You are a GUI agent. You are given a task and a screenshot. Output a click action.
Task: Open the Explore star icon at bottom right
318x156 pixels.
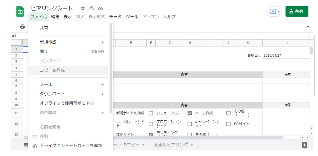click(x=304, y=145)
